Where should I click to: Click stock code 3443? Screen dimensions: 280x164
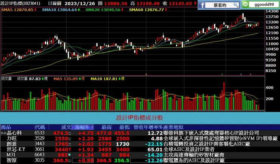coord(39,144)
